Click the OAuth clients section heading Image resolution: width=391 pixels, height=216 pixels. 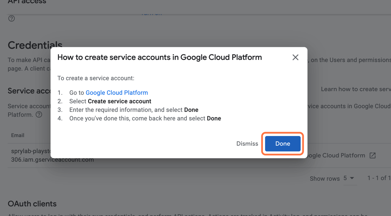[32, 204]
